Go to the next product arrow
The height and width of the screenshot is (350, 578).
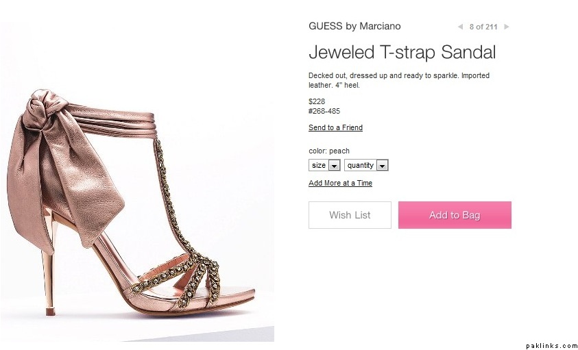click(x=507, y=27)
